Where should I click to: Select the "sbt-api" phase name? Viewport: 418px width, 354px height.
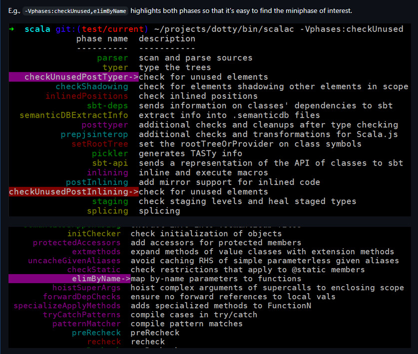pos(110,163)
